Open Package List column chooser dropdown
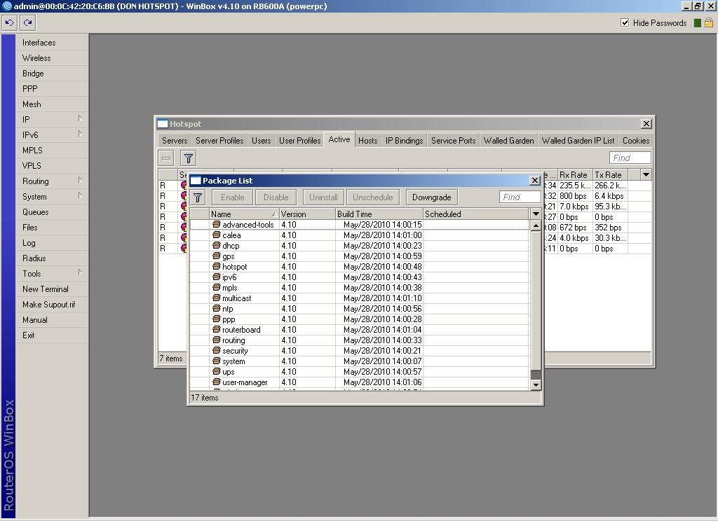The height and width of the screenshot is (521, 718). point(535,214)
